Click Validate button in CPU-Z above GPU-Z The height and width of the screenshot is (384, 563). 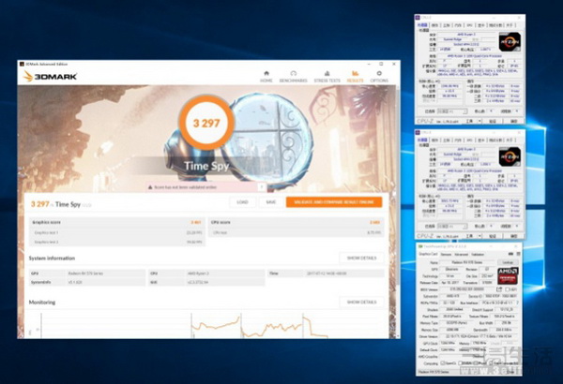pos(493,236)
